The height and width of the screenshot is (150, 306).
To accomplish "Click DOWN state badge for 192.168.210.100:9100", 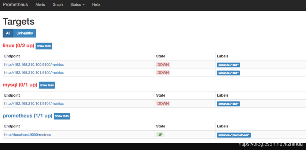I will (x=163, y=65).
